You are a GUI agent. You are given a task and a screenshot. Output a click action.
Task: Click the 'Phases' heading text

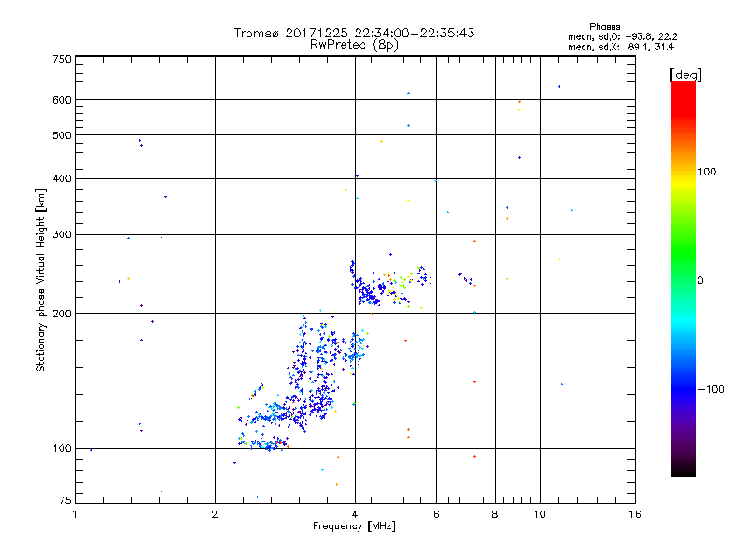point(604,27)
